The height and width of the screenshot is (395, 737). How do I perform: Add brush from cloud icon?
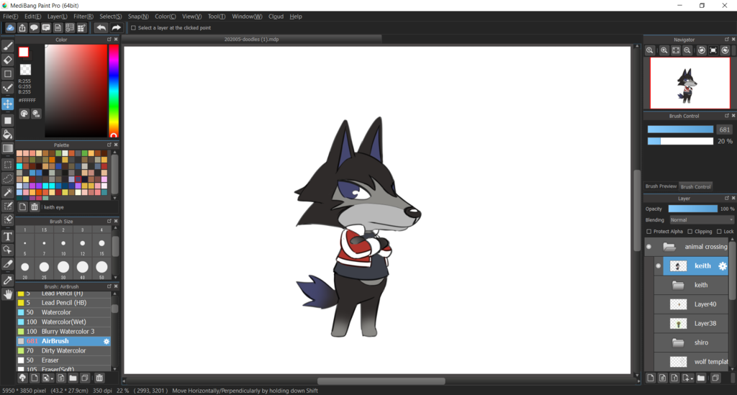[x=22, y=378]
